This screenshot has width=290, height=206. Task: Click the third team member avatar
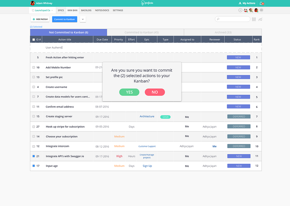(x=256, y=10)
